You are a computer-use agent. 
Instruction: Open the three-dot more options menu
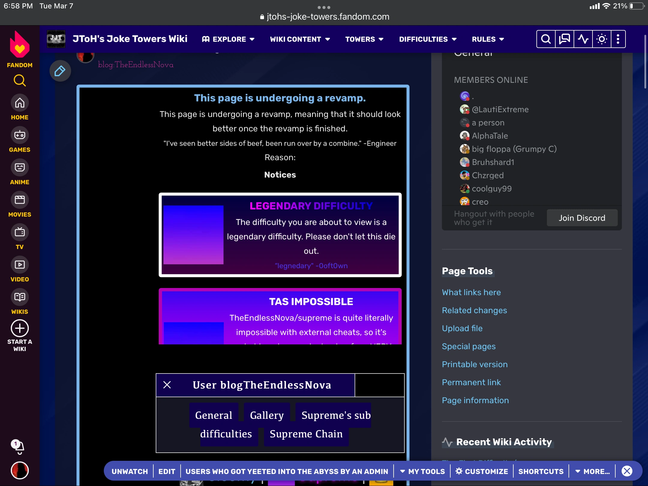[x=618, y=39]
